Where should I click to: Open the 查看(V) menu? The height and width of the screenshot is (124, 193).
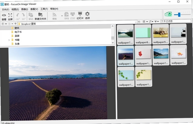34,9
